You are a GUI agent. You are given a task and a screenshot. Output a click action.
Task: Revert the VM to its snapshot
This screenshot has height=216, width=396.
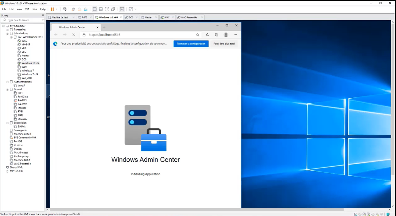click(x=79, y=9)
